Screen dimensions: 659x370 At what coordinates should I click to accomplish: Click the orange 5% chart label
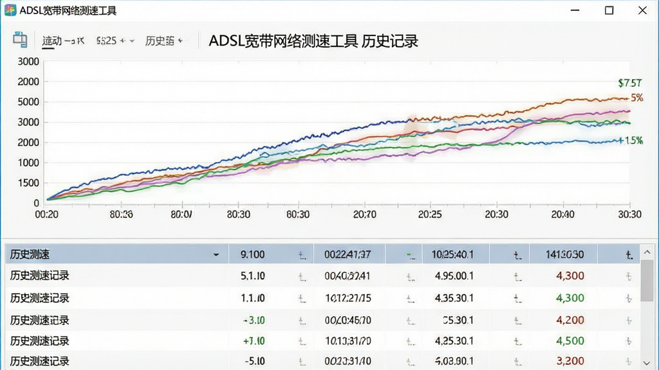point(636,98)
